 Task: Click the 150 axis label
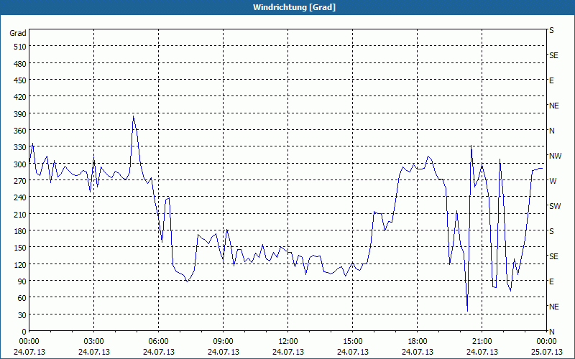tap(20, 248)
